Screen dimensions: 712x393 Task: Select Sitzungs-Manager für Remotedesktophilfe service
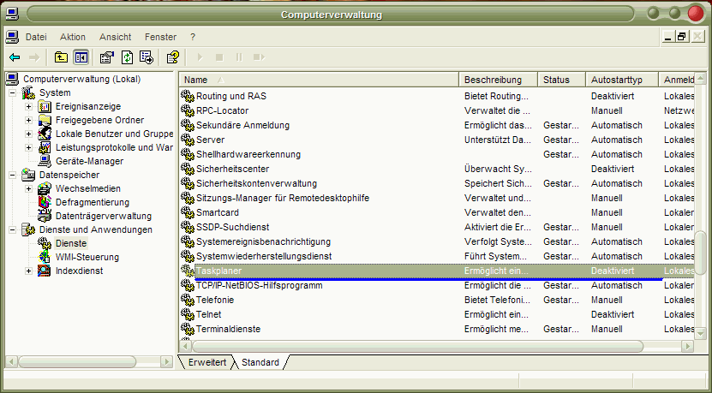[283, 198]
